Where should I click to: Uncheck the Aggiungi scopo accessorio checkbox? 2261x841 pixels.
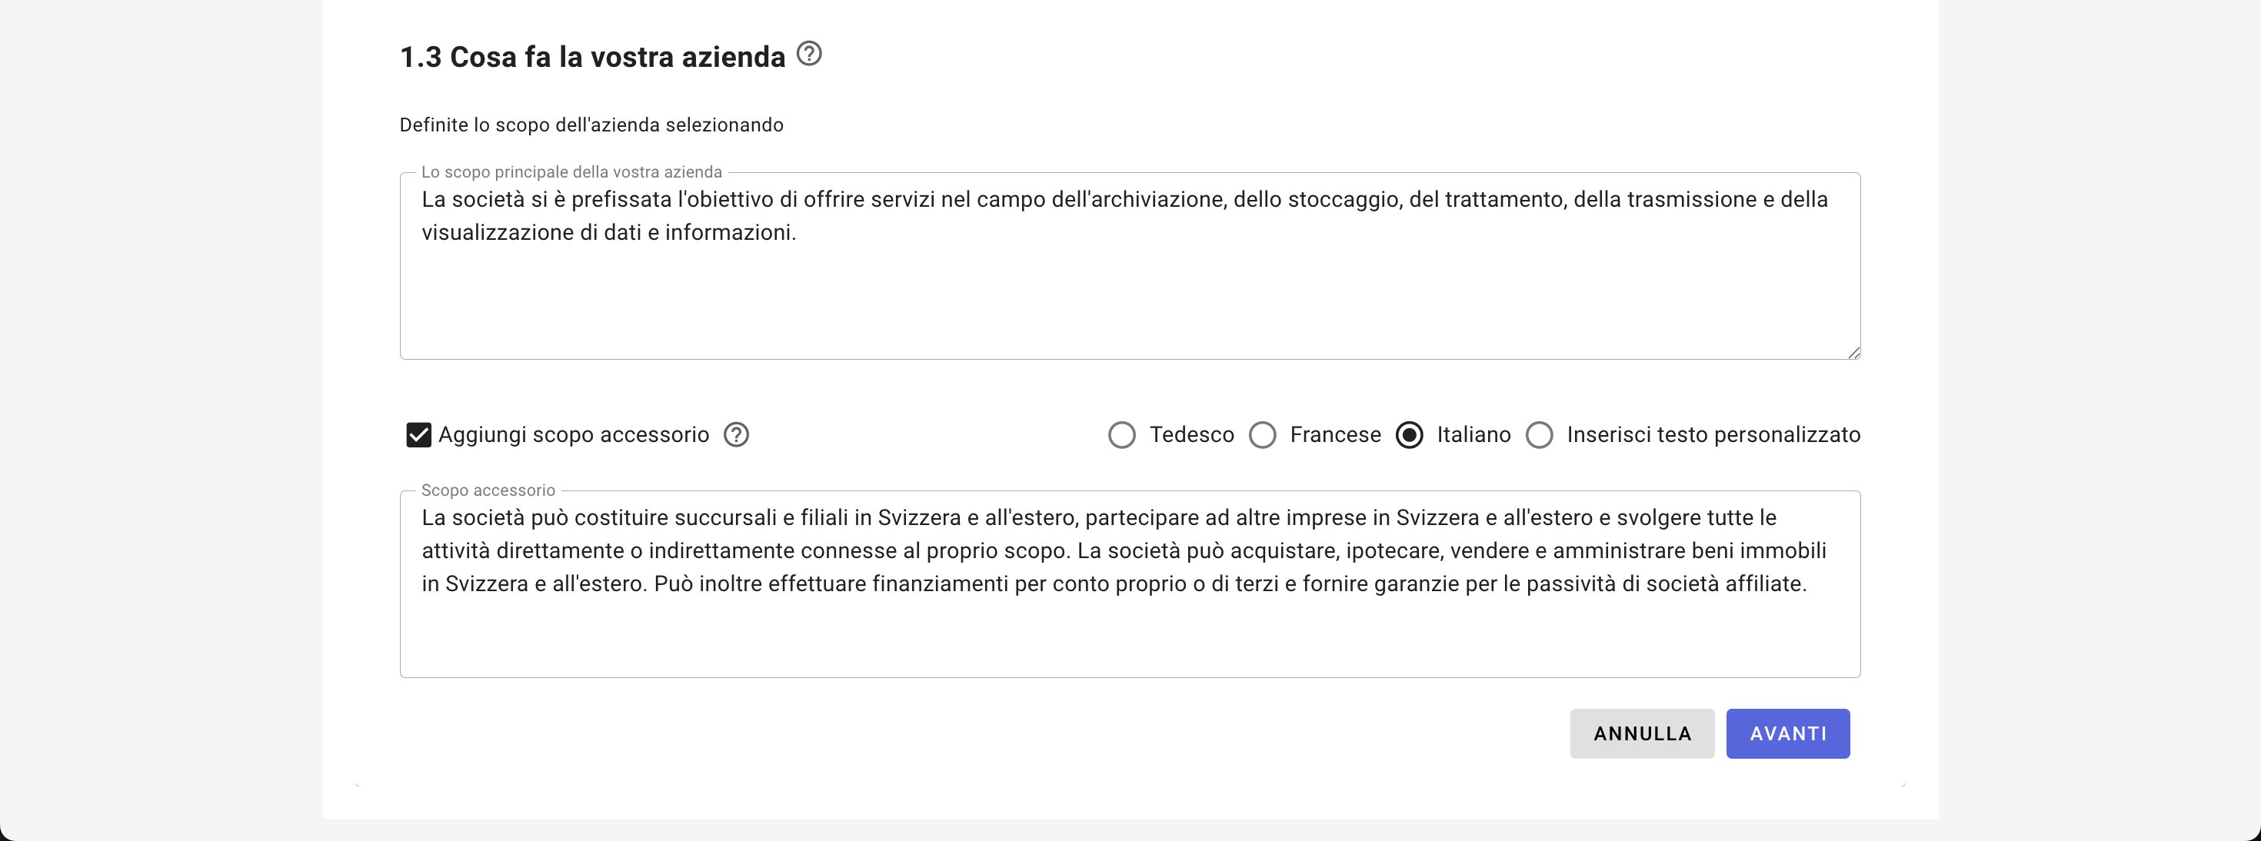[x=418, y=435]
